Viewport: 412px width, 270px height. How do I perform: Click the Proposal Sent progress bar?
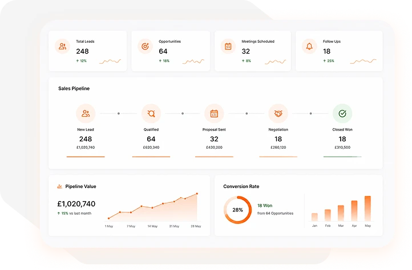click(214, 157)
